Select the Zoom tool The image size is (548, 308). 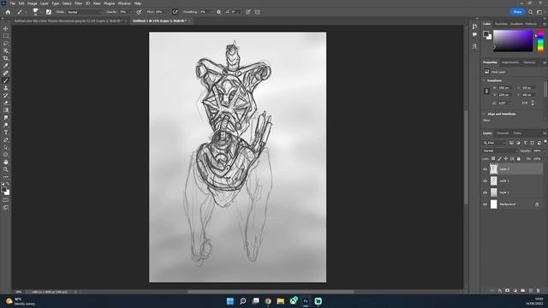tap(6, 169)
